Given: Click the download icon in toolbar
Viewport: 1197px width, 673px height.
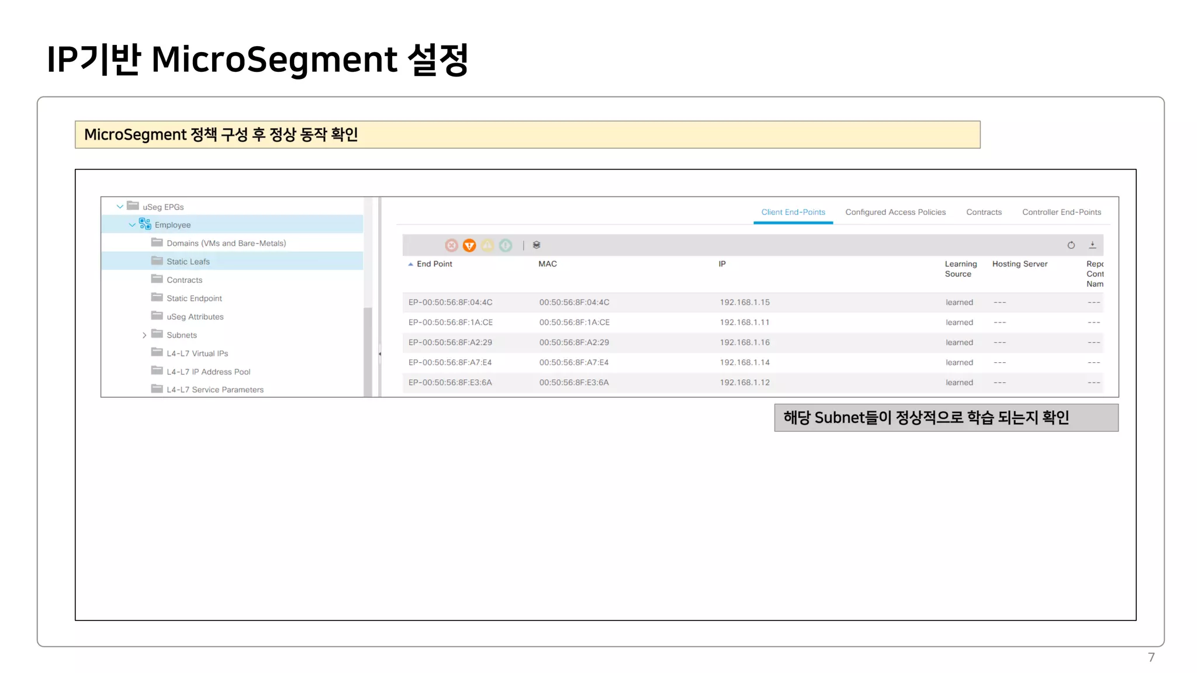Looking at the screenshot, I should (x=1092, y=245).
